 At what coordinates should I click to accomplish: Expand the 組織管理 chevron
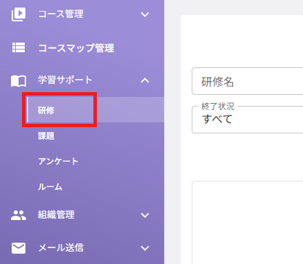point(145,215)
